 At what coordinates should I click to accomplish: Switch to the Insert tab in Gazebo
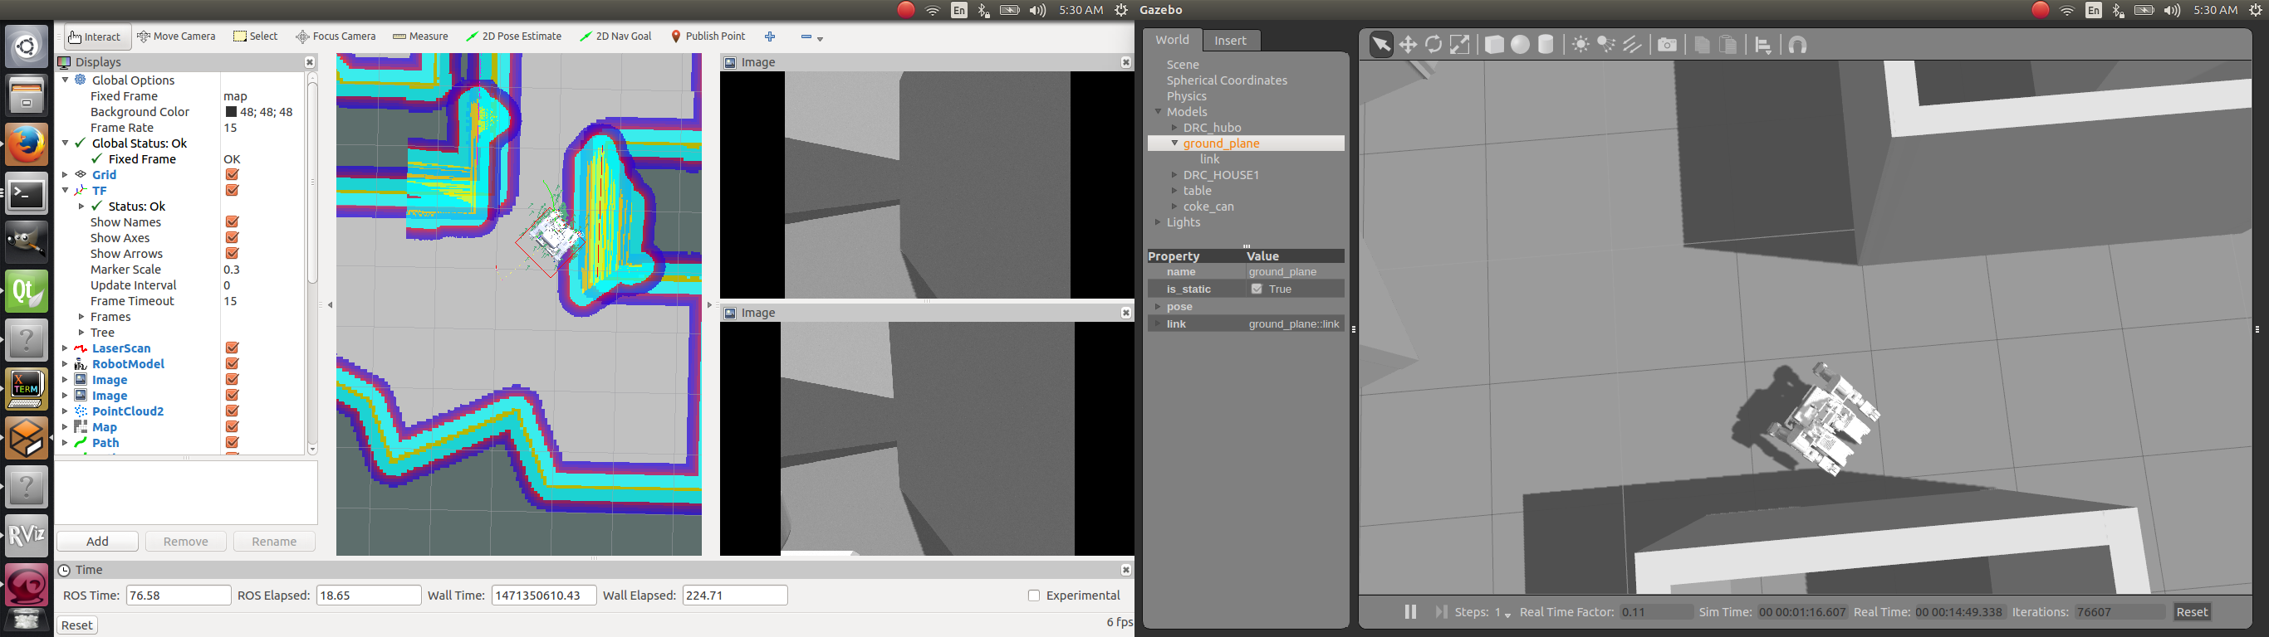click(x=1231, y=41)
